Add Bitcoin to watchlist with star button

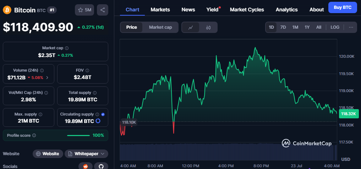pyautogui.click(x=84, y=10)
